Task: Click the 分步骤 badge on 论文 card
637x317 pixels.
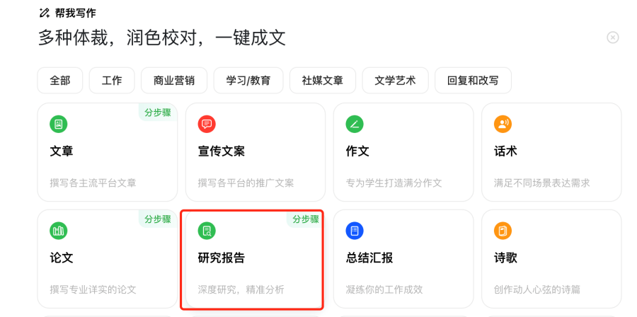Action: coord(157,219)
